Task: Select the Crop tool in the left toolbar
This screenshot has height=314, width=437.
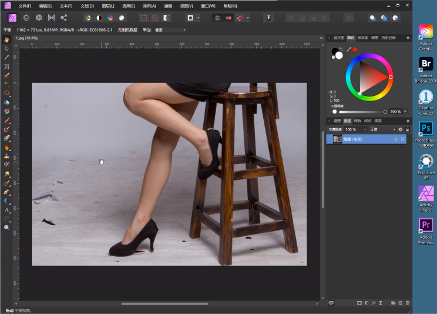Action: click(6, 66)
